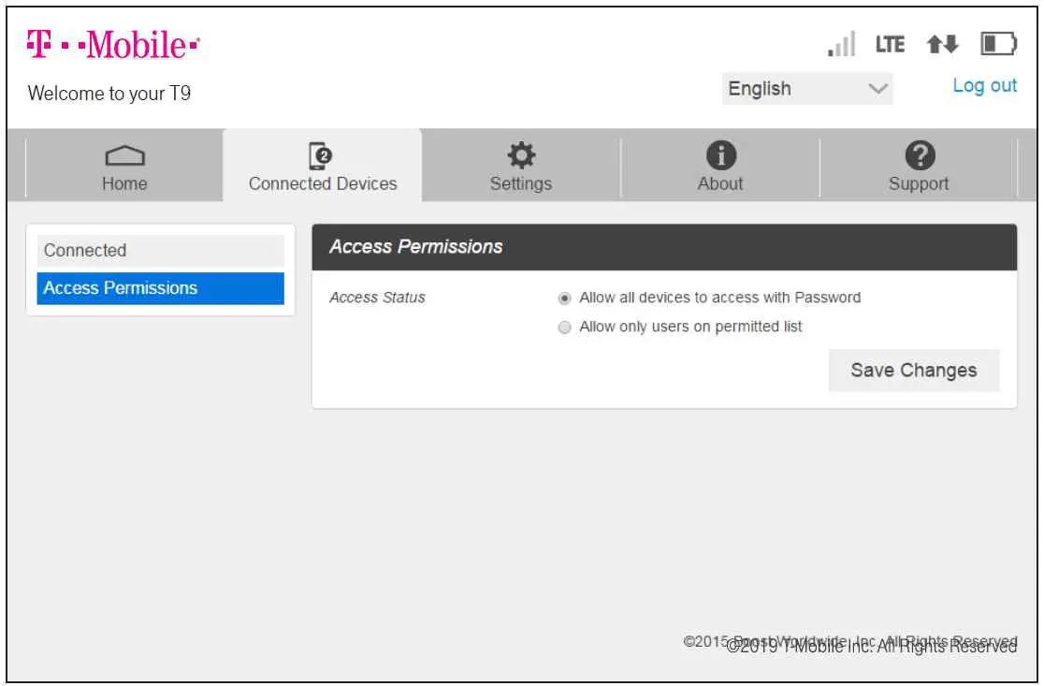
Task: Click the Settings gear icon
Action: coord(521,155)
